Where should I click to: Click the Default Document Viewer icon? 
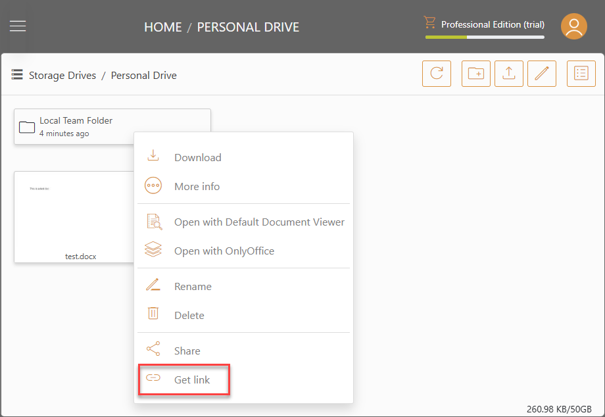(x=155, y=222)
